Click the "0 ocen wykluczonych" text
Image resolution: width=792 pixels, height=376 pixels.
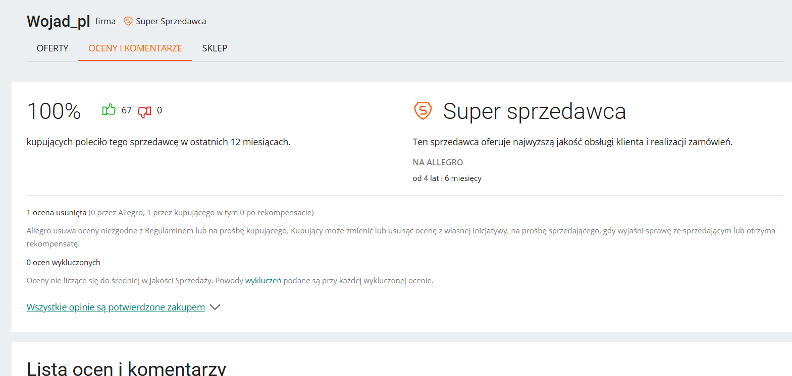(64, 263)
